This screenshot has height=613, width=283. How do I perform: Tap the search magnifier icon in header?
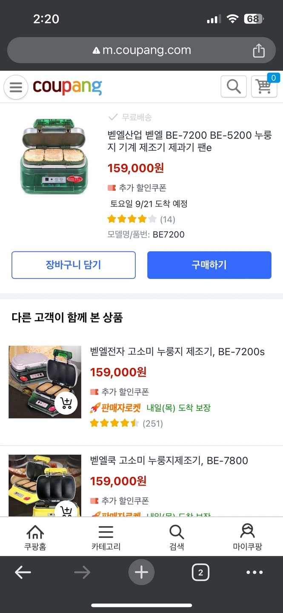coord(234,87)
